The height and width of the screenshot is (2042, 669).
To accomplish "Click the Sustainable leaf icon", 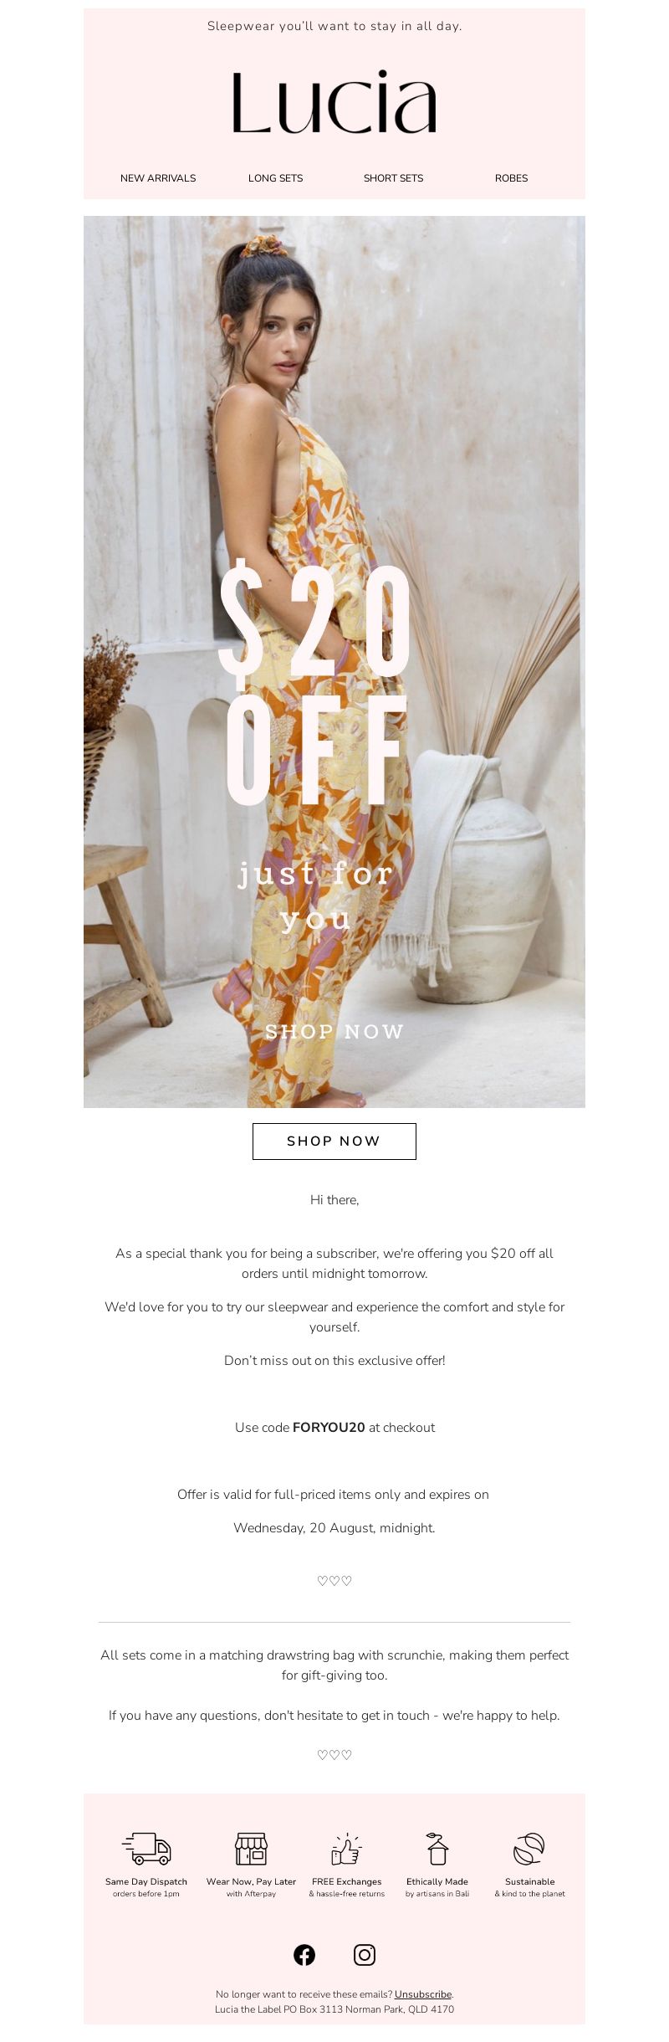I will 529,1848.
